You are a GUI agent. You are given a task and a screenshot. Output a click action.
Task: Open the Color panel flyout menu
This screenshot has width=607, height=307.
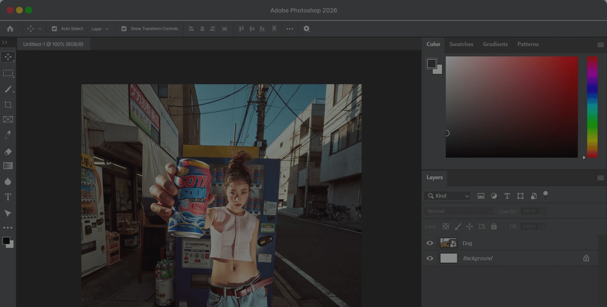pyautogui.click(x=601, y=45)
